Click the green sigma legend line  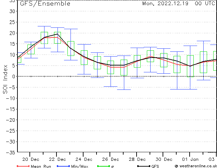(103, 166)
